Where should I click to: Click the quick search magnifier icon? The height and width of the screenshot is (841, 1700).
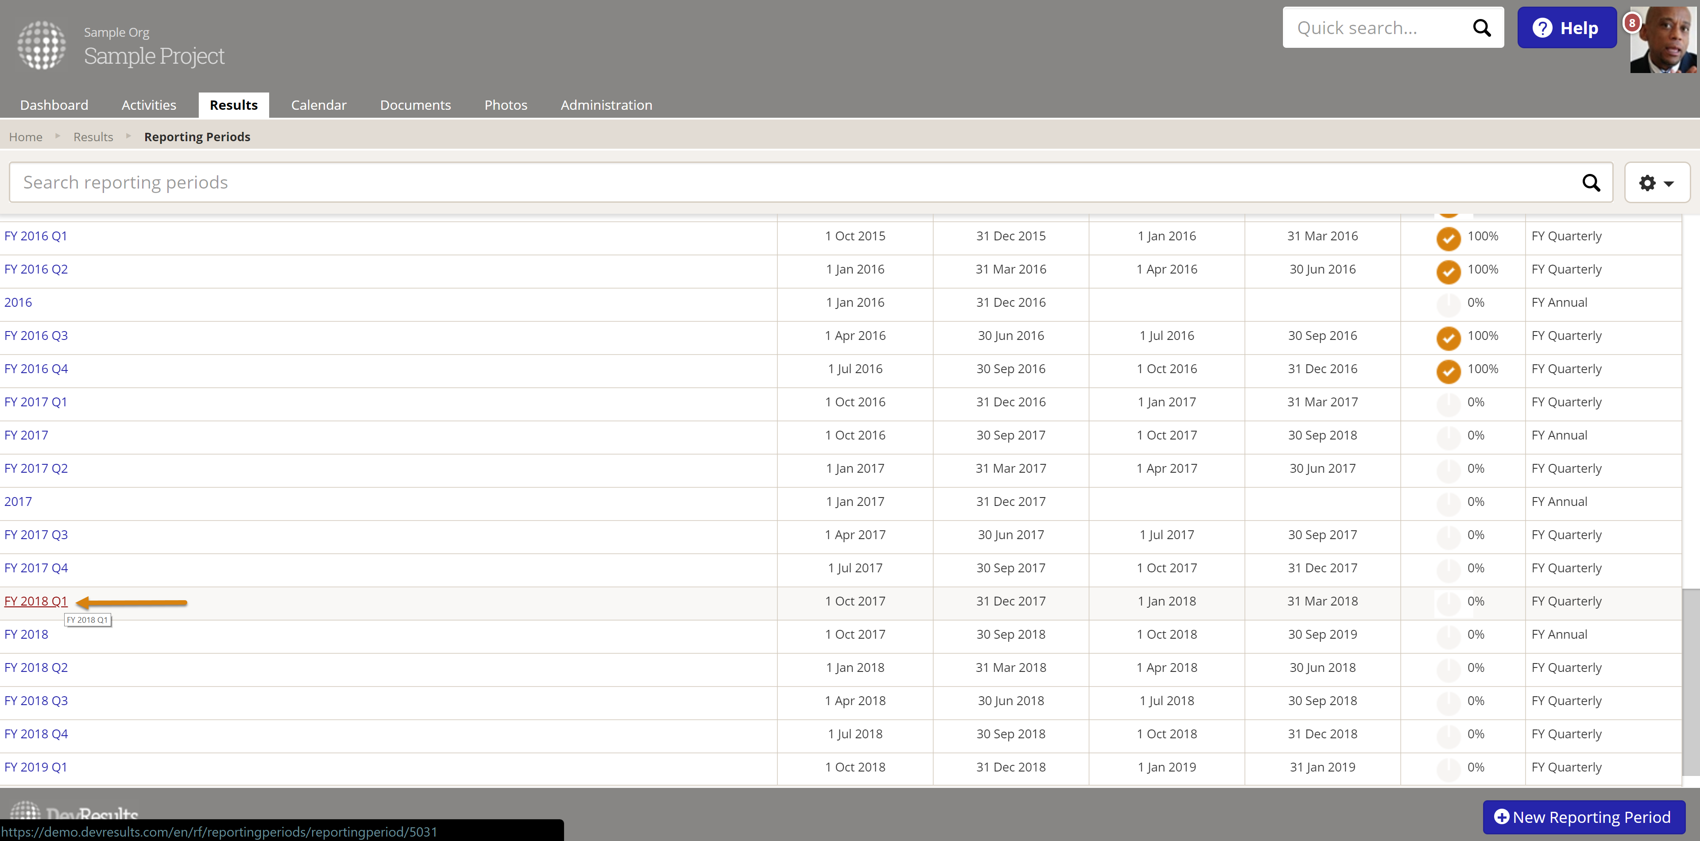pos(1482,28)
